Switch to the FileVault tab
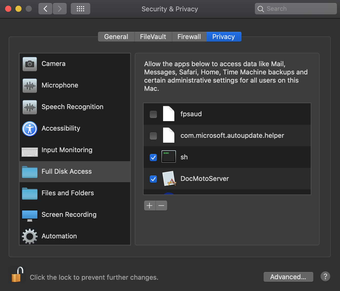340x291 pixels. click(x=153, y=37)
